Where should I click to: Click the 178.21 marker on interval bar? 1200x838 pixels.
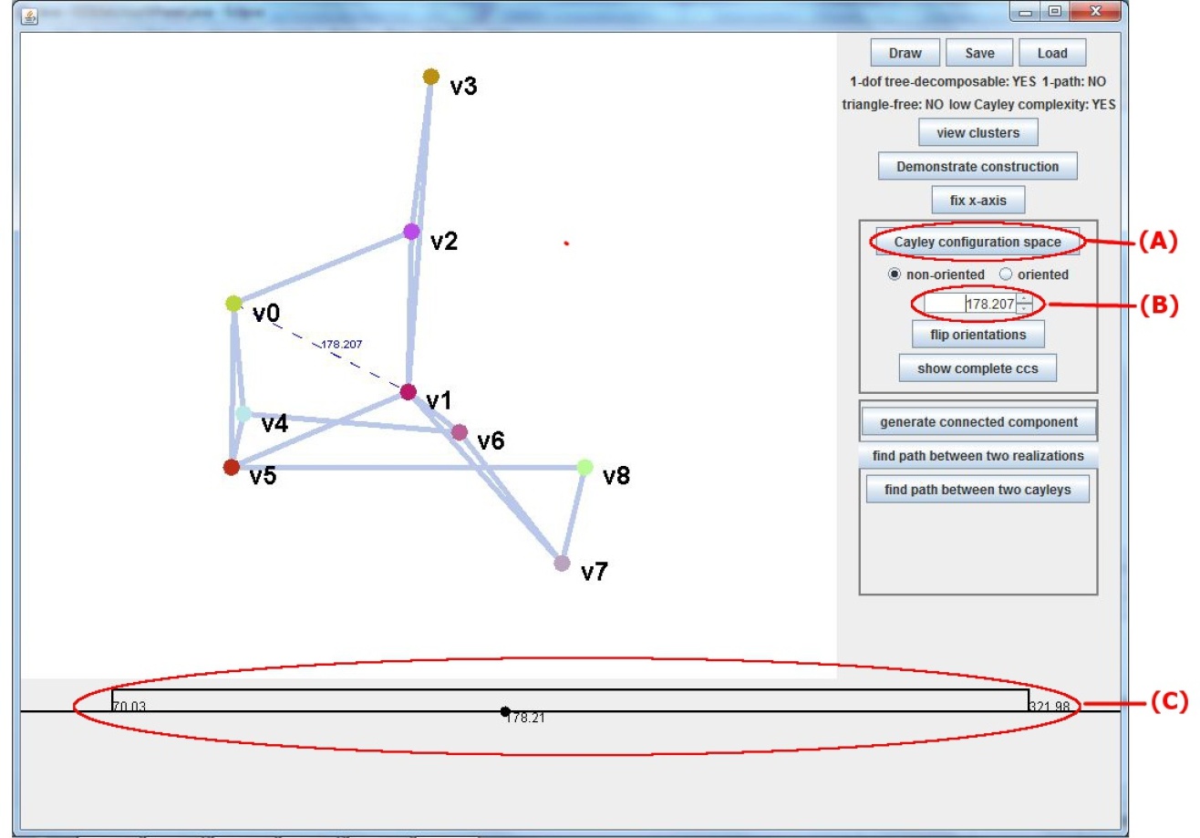click(505, 711)
